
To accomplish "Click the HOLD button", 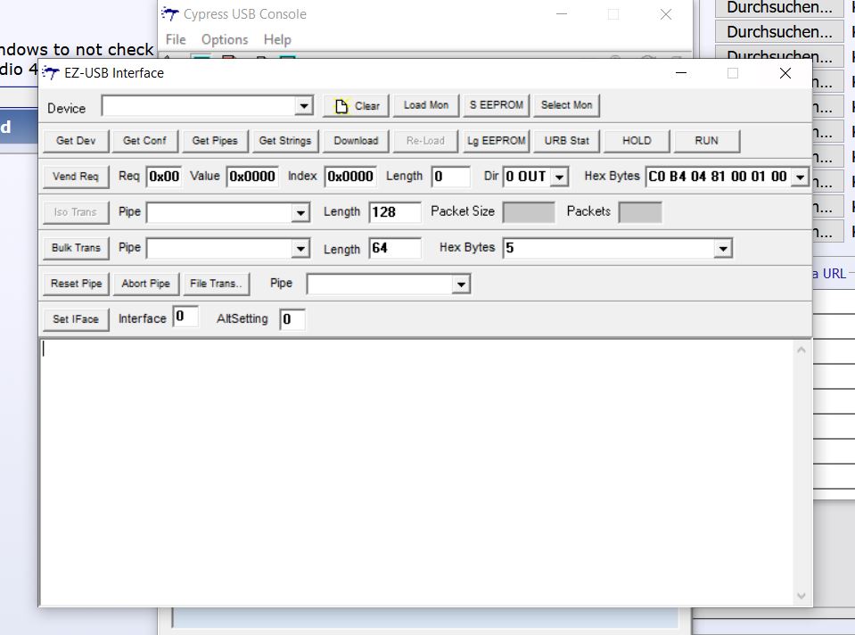I will click(x=637, y=141).
